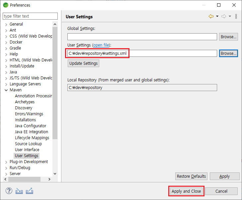Click the Local Repository path field
Viewport: 242px width, 200px height.
click(142, 88)
